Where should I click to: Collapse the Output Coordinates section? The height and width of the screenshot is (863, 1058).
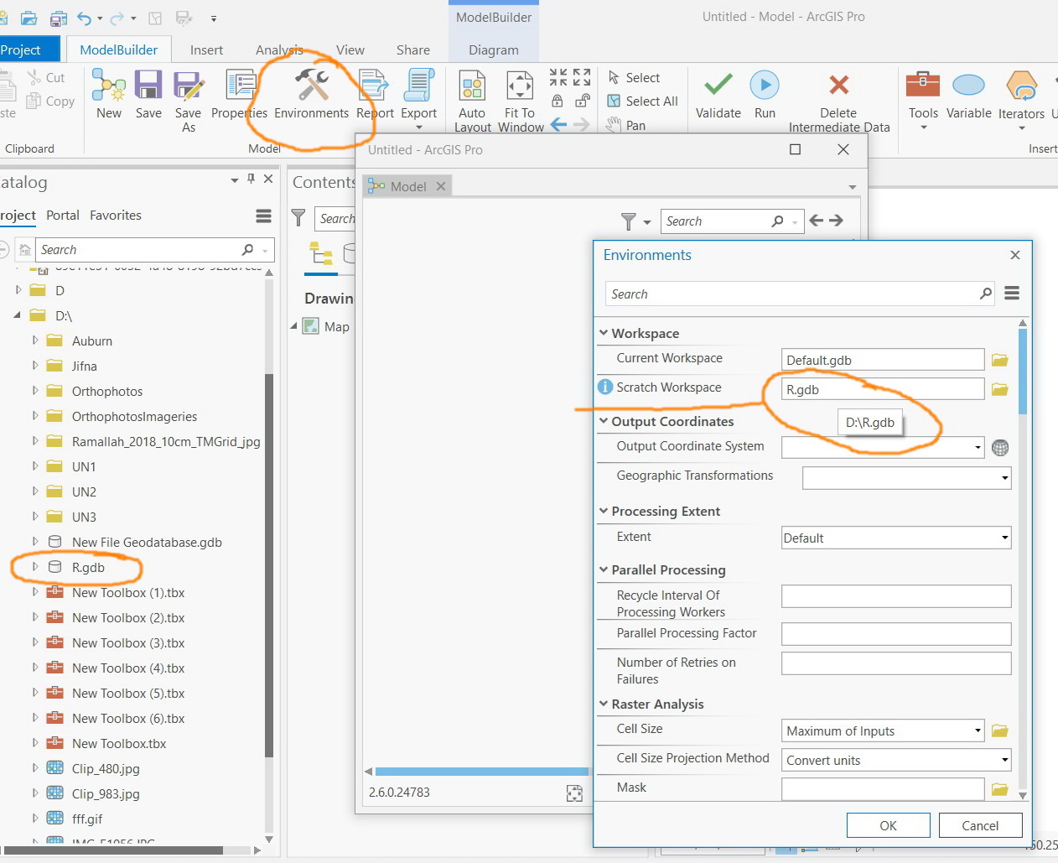(x=604, y=421)
